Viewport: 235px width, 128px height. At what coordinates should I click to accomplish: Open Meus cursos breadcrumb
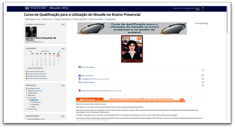click(47, 19)
